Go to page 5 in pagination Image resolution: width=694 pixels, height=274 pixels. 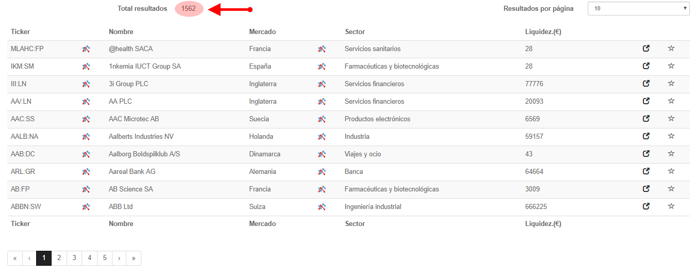coord(105,258)
